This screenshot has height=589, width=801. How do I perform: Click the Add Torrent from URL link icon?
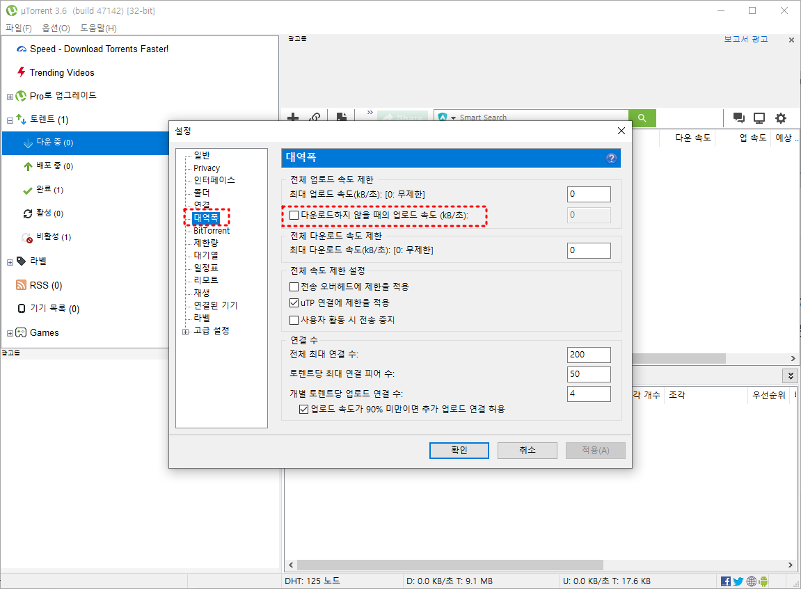click(315, 118)
